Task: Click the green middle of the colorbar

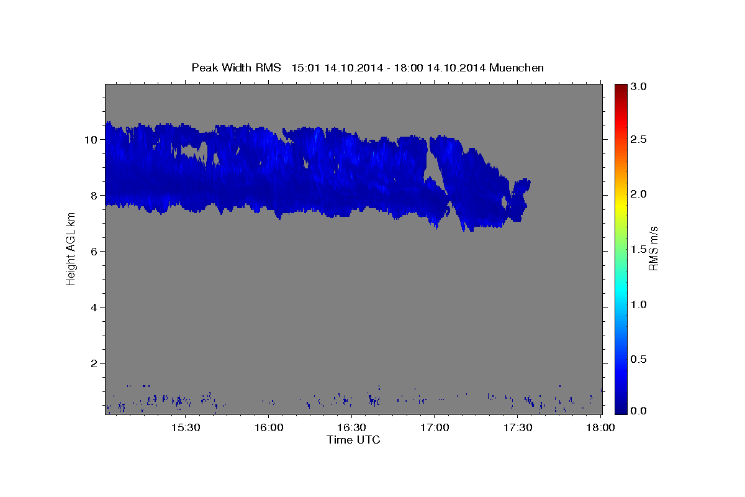Action: pyautogui.click(x=620, y=248)
